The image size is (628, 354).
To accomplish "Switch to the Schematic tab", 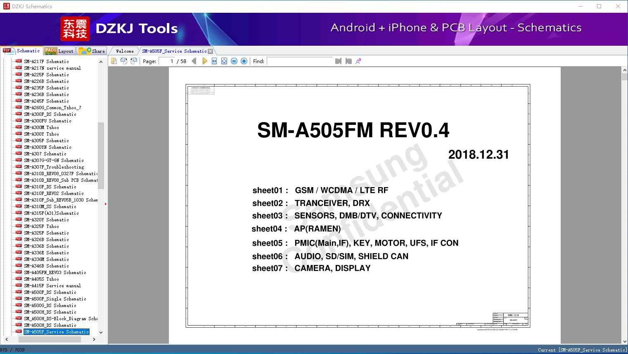I will coord(21,51).
